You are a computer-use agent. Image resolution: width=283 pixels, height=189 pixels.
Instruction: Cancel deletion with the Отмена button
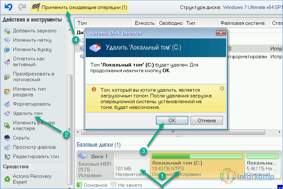pyautogui.click(x=206, y=120)
